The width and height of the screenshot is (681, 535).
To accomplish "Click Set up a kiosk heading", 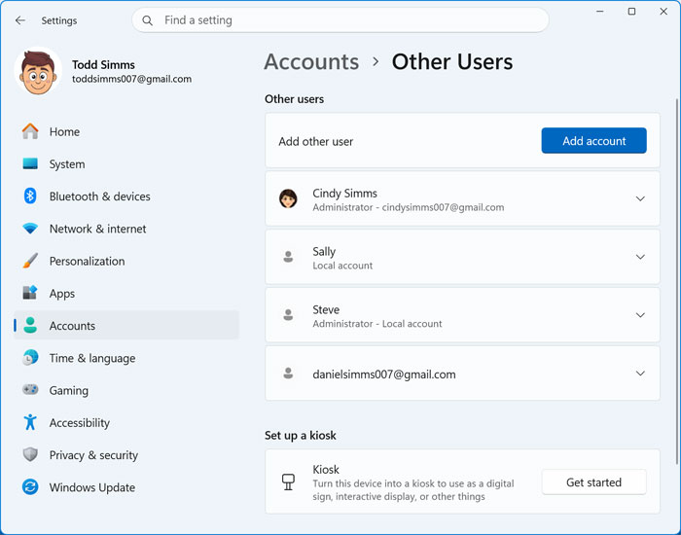I will tap(300, 436).
